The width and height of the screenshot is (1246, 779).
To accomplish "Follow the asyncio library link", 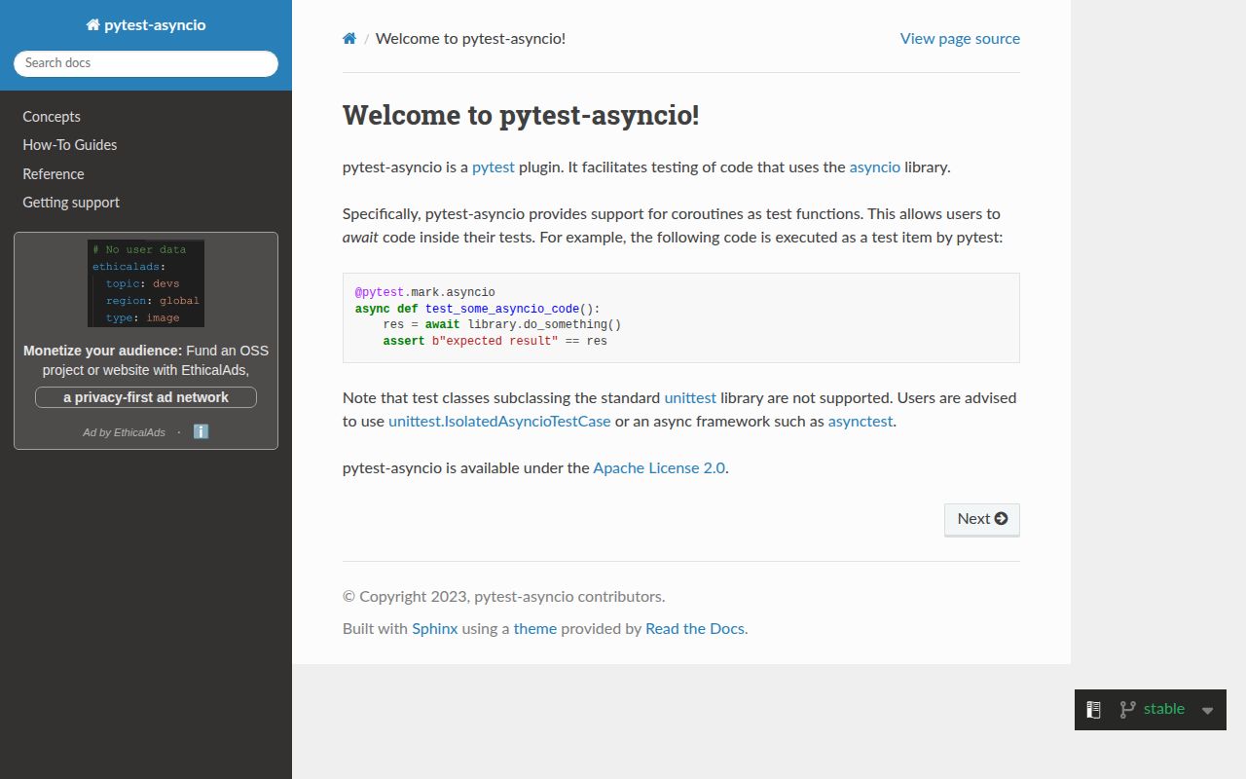I will pyautogui.click(x=875, y=167).
